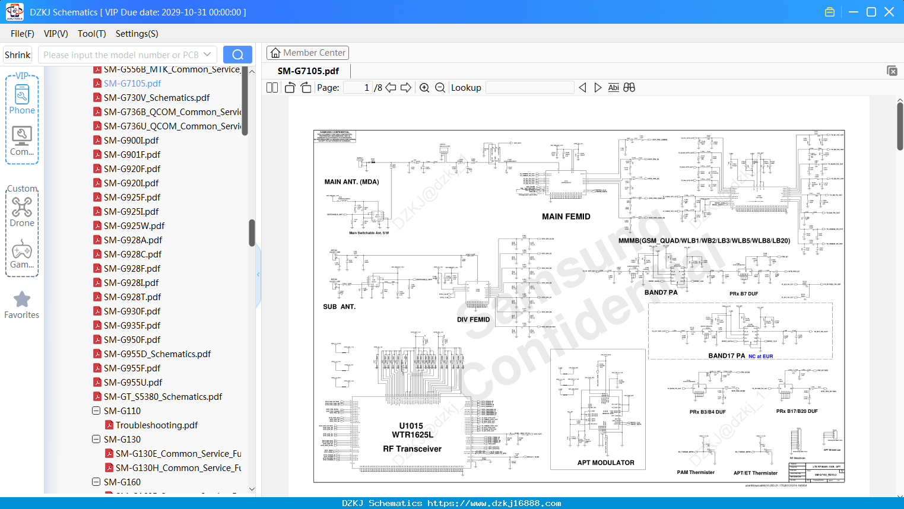This screenshot has width=904, height=509.
Task: Open SM-G130E_Common_Service file
Action: pos(178,453)
